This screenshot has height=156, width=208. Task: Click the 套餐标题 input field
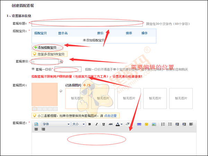point(87,24)
